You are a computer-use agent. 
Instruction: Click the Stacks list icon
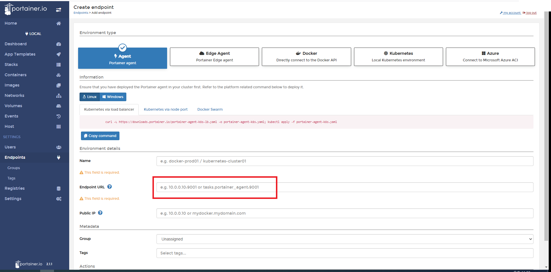tap(59, 65)
